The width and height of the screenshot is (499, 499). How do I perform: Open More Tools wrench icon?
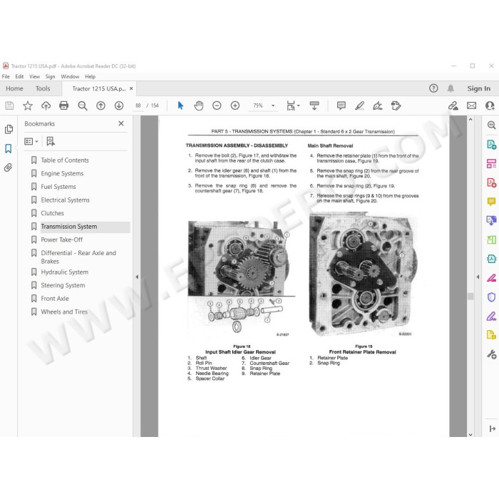491,354
